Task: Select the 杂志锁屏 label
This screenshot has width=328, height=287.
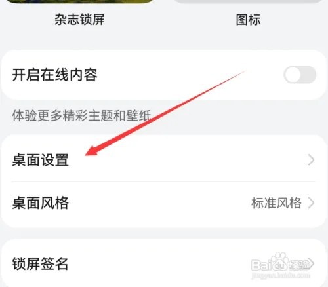Action: point(79,20)
